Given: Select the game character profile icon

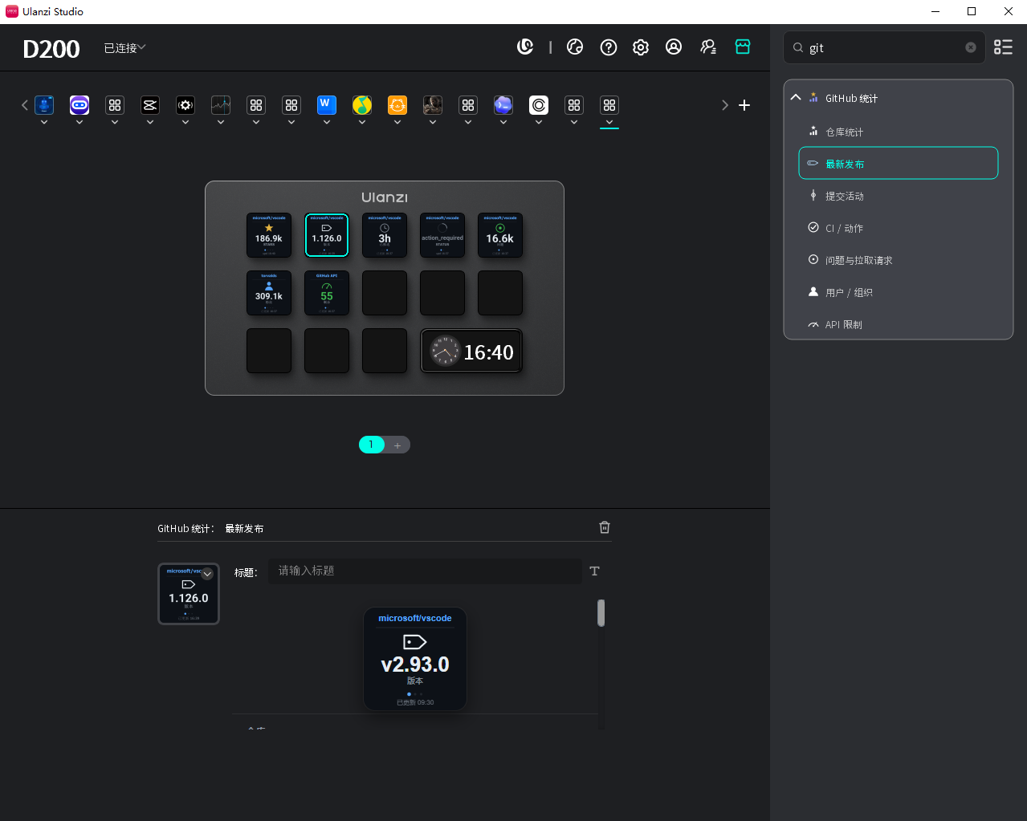Looking at the screenshot, I should pos(433,105).
